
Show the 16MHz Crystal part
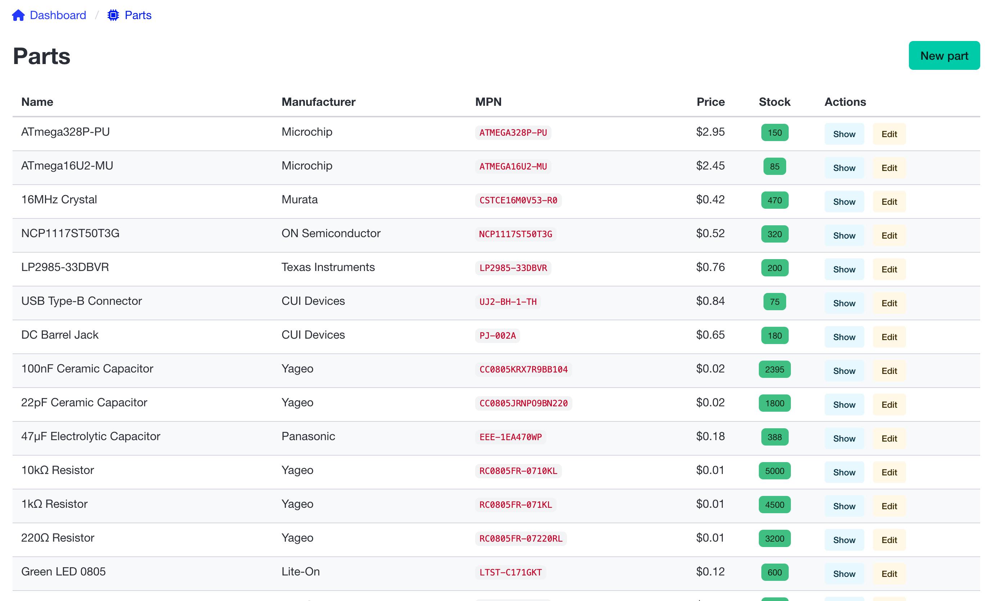coord(844,202)
